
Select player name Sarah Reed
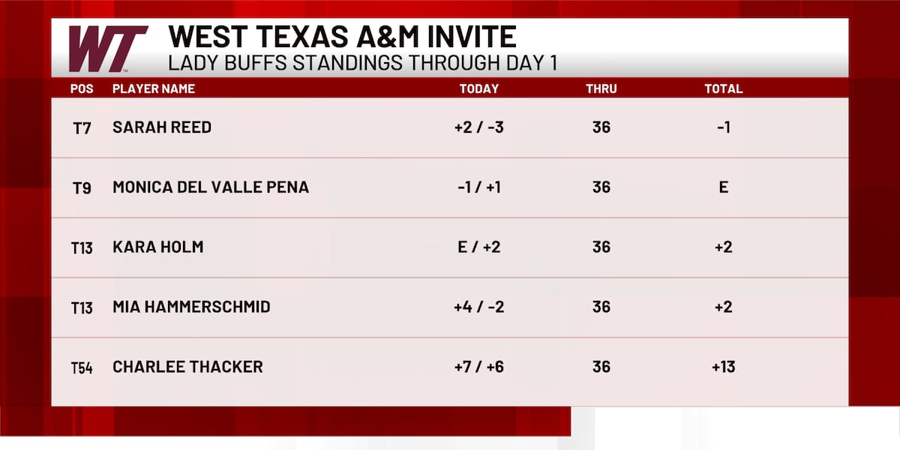[x=162, y=127]
